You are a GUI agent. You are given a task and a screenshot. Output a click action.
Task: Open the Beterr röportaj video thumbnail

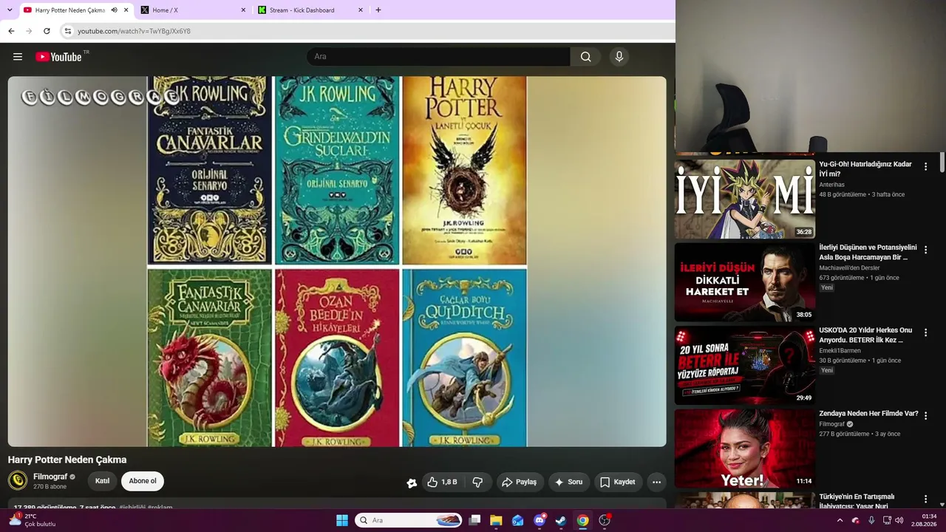(x=745, y=365)
